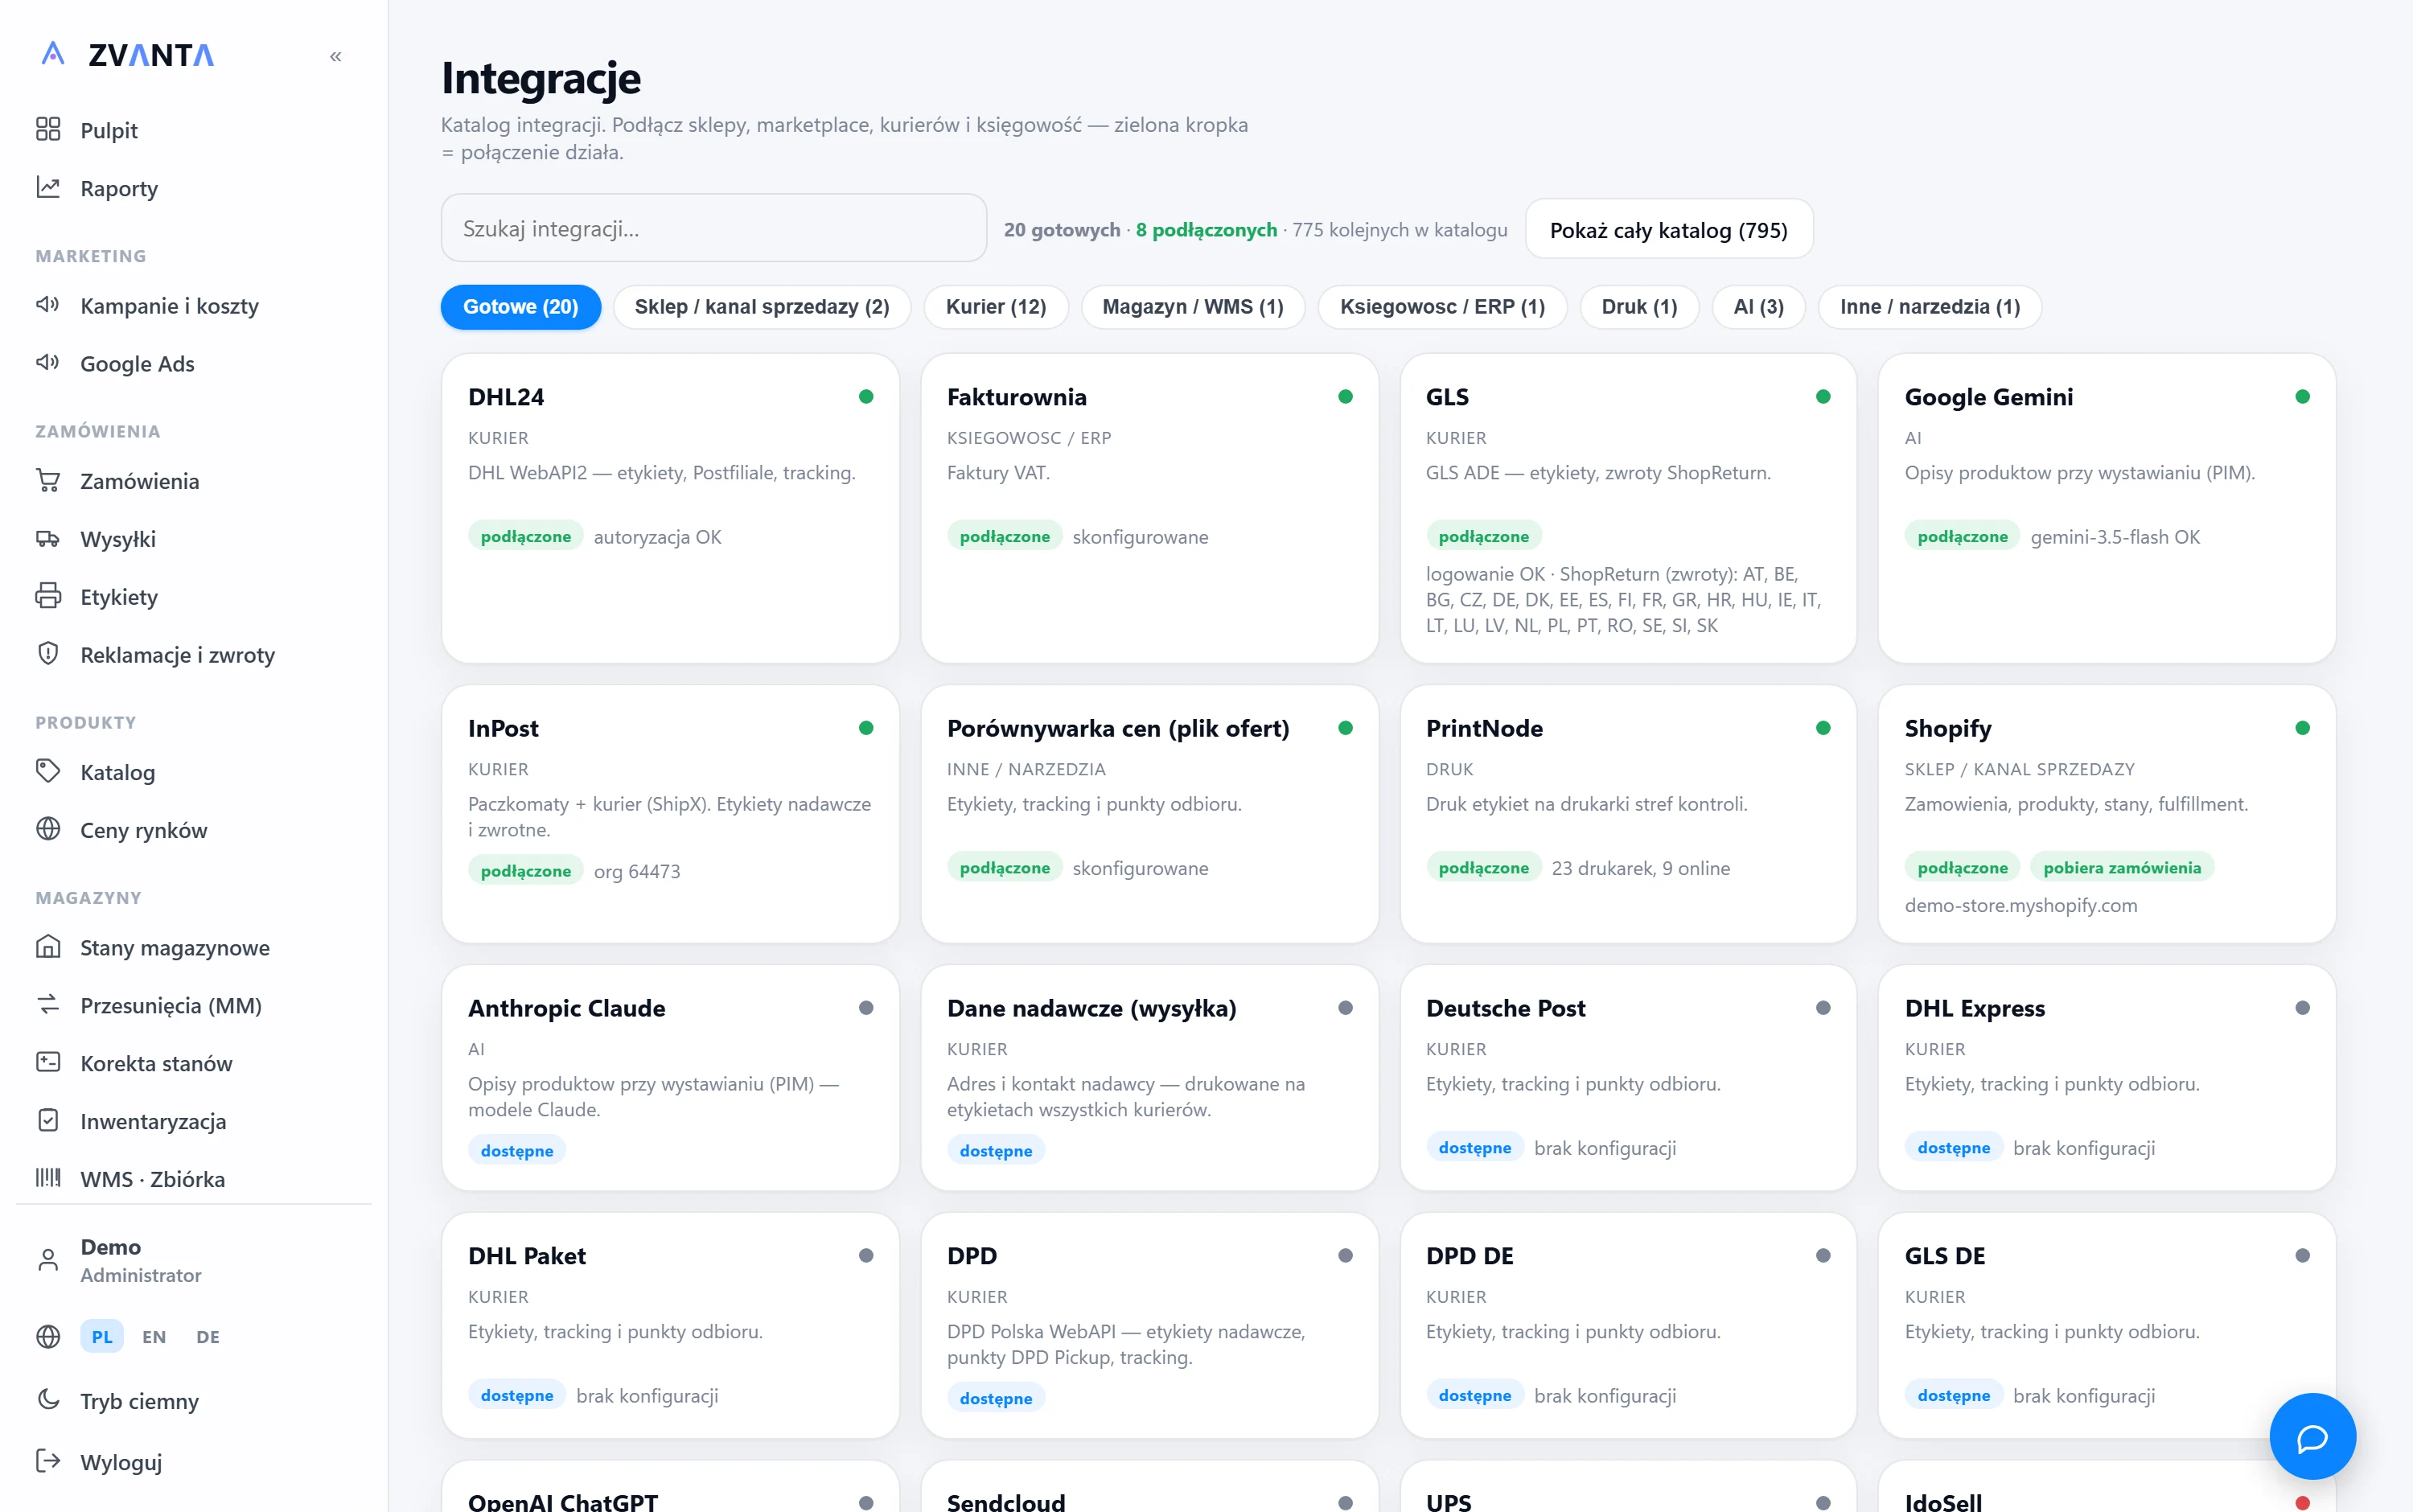Open the Demo Administrator profile
This screenshot has width=2413, height=1512.
click(x=140, y=1260)
